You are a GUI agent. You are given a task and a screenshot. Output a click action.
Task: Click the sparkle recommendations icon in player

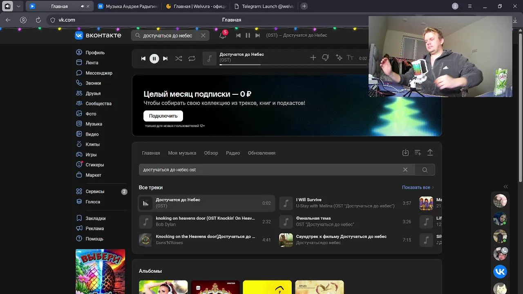[339, 58]
